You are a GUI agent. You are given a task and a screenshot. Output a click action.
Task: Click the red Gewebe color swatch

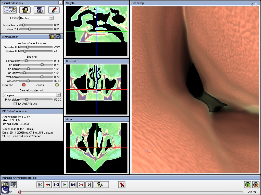coord(24,85)
